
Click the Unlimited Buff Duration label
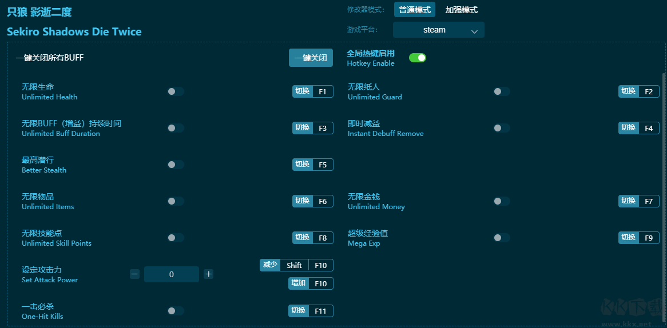click(x=61, y=133)
